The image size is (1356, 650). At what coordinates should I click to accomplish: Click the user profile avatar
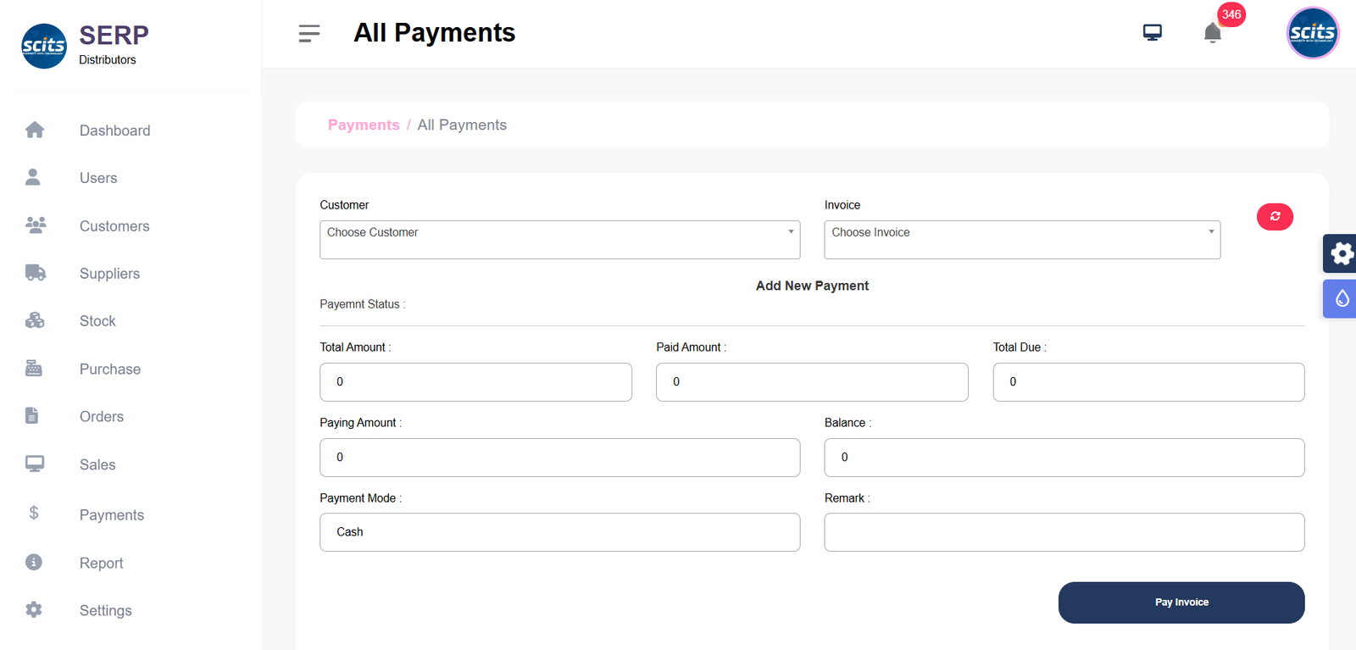1312,33
